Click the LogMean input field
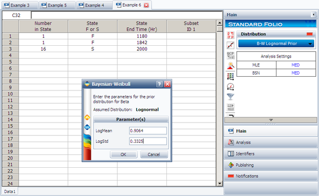 pyautogui.click(x=148, y=130)
